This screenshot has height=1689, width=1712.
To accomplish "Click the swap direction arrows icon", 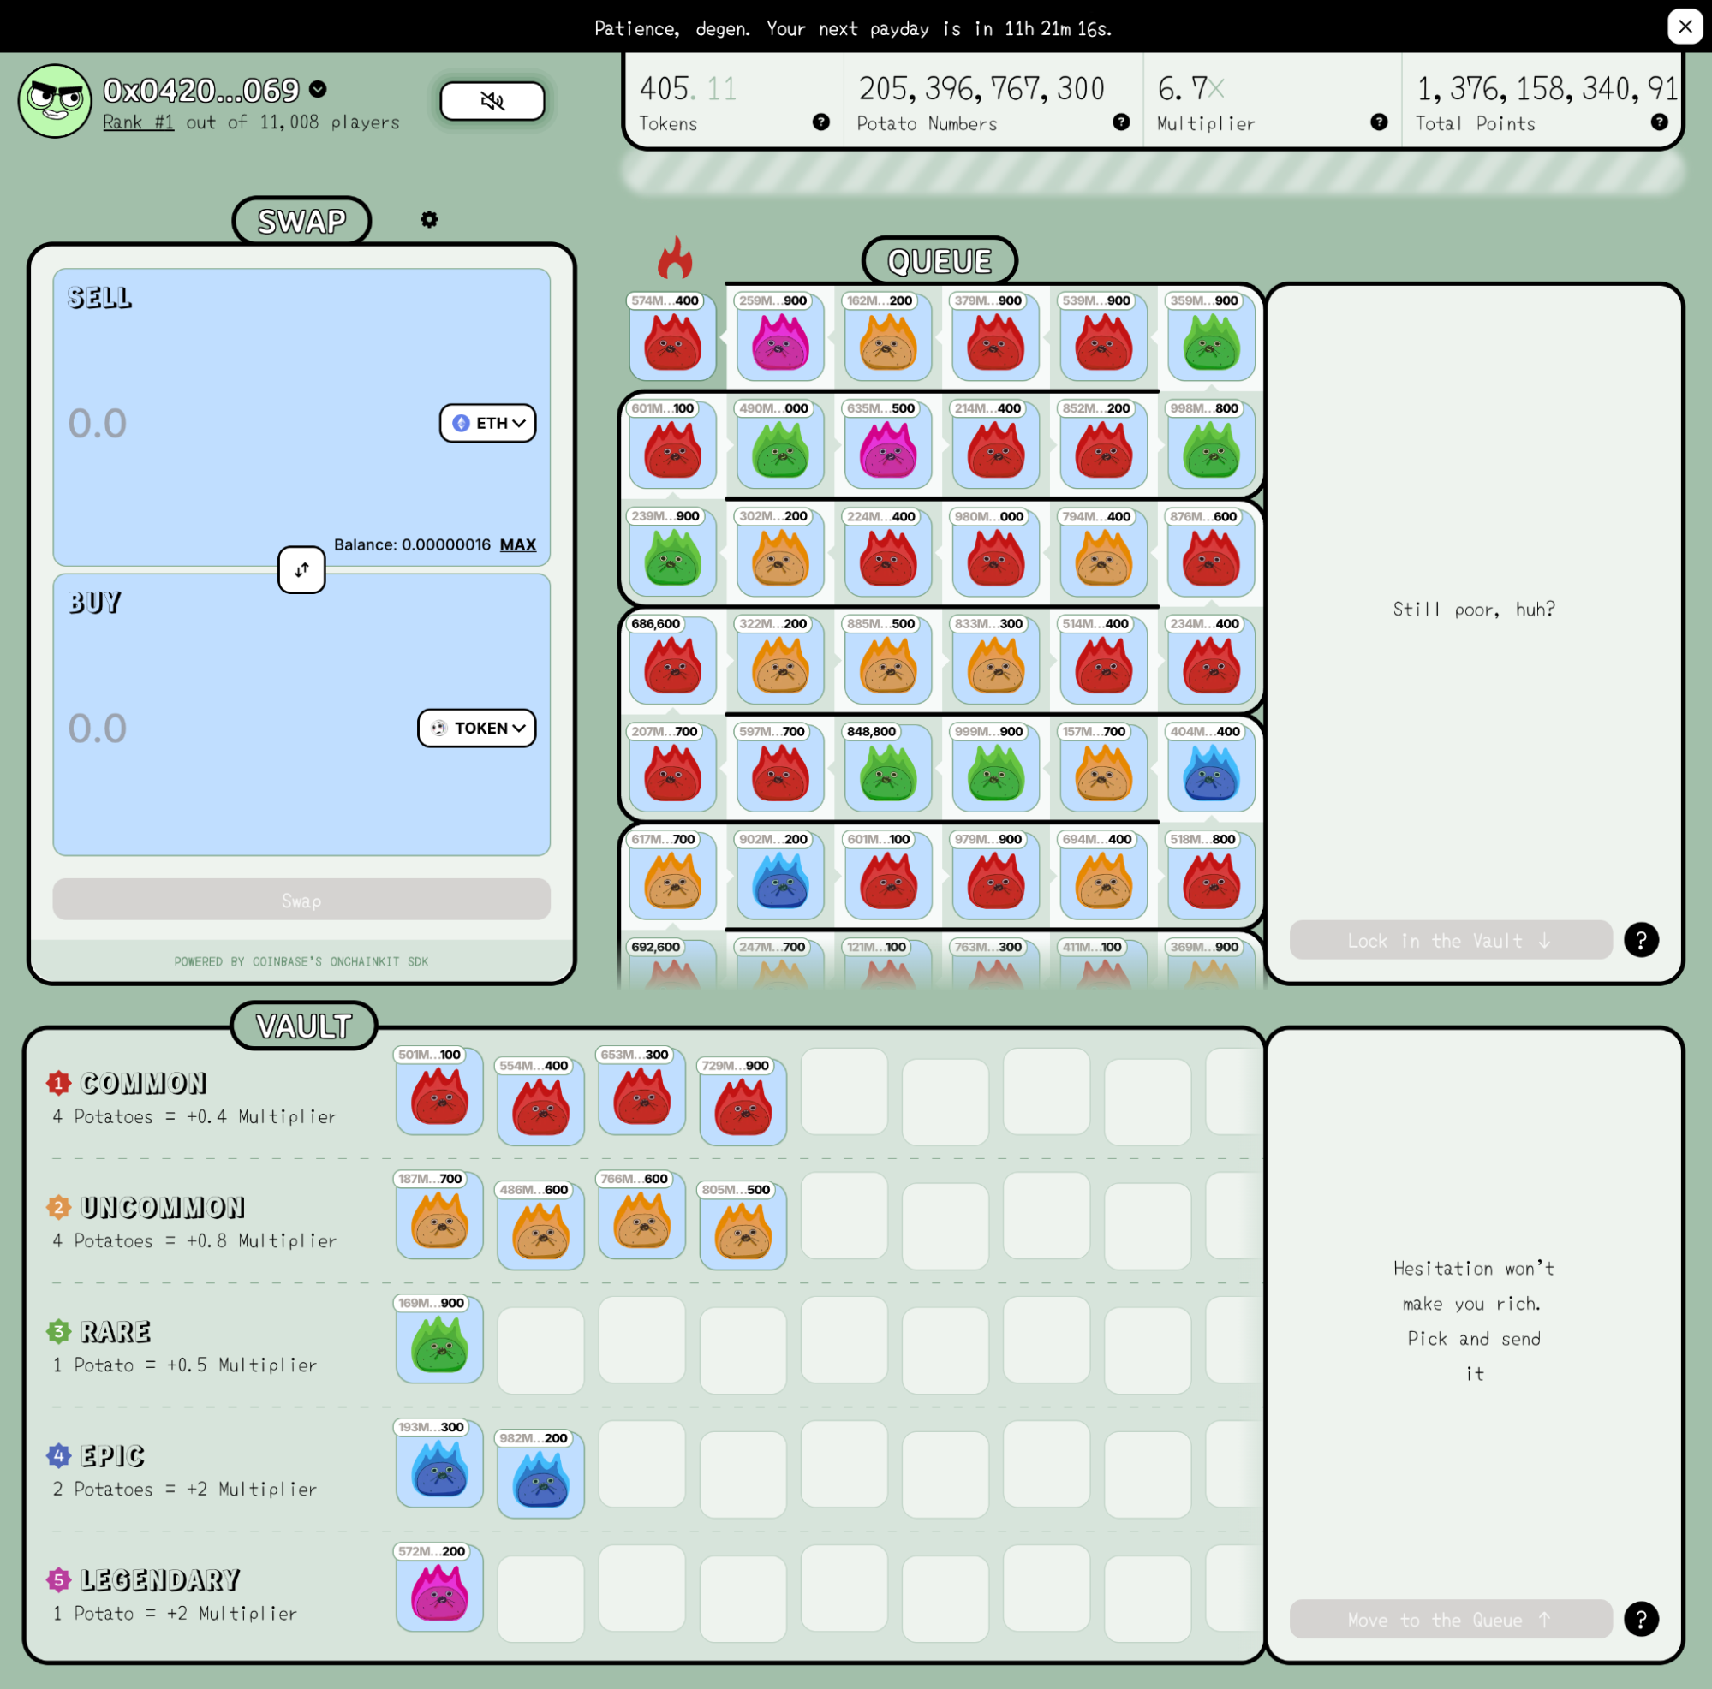I will 301,569.
